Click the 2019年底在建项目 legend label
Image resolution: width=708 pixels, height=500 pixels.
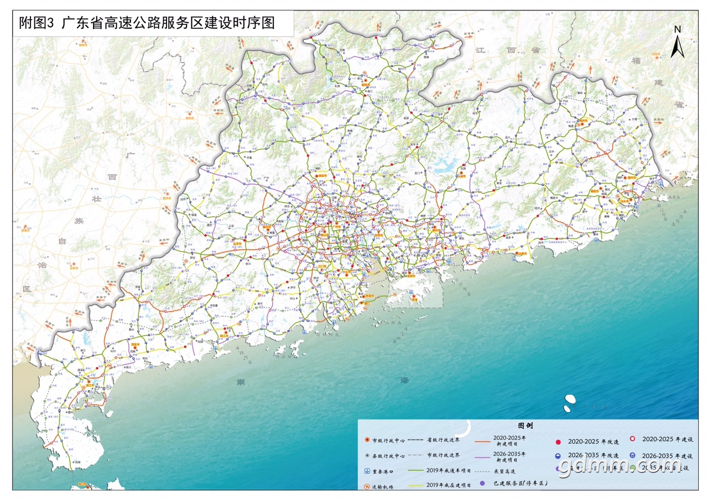point(449,486)
